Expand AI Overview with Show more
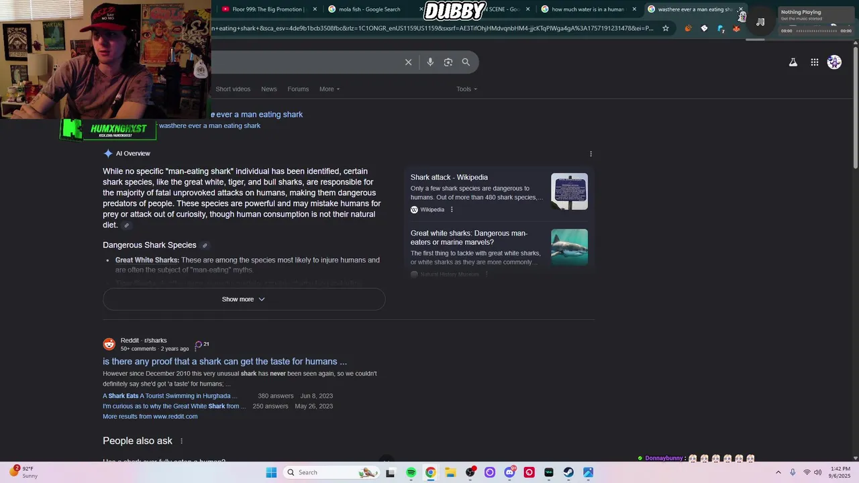 coord(244,299)
